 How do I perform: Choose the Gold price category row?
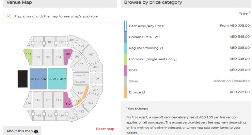pos(187,70)
